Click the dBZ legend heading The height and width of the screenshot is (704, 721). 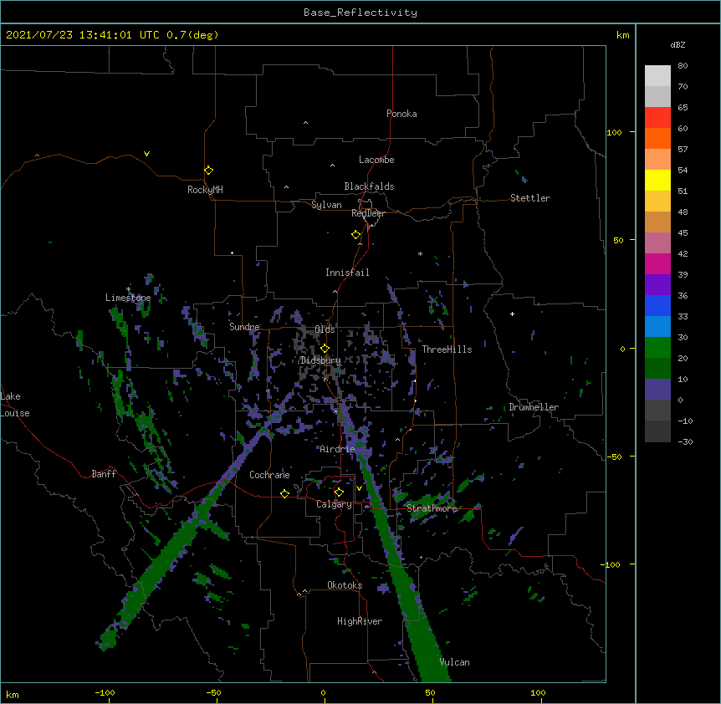coord(678,45)
